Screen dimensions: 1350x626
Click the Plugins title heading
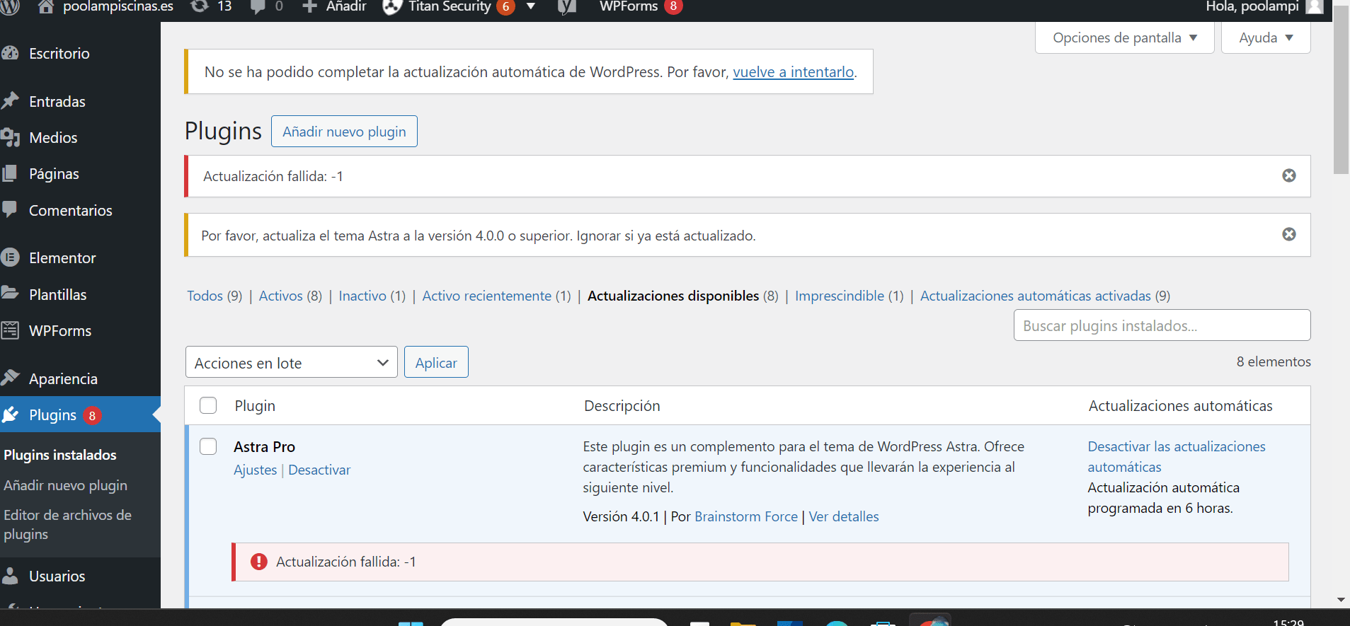pos(223,131)
